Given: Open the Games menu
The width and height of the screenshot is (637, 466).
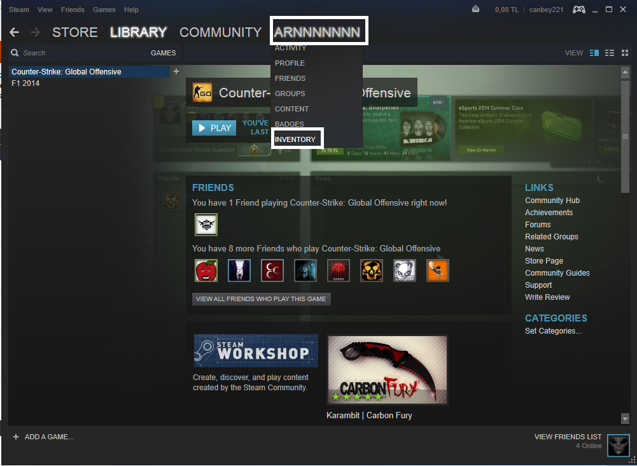Looking at the screenshot, I should (104, 10).
